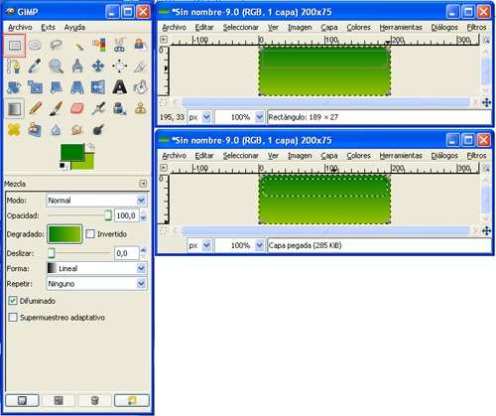This screenshot has height=416, width=496.
Task: Click the delete saved options button
Action: tap(94, 400)
